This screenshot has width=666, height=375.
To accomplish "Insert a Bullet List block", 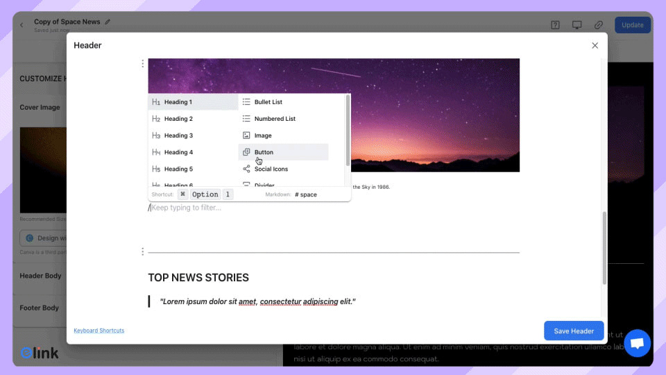I will click(x=283, y=102).
